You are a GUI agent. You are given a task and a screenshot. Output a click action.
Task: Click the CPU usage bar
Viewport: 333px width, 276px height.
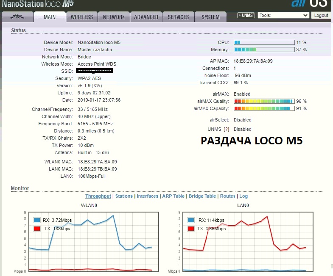[x=264, y=42]
